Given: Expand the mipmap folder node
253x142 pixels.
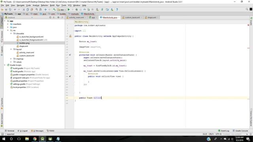Looking at the screenshot, I should pos(11,59).
